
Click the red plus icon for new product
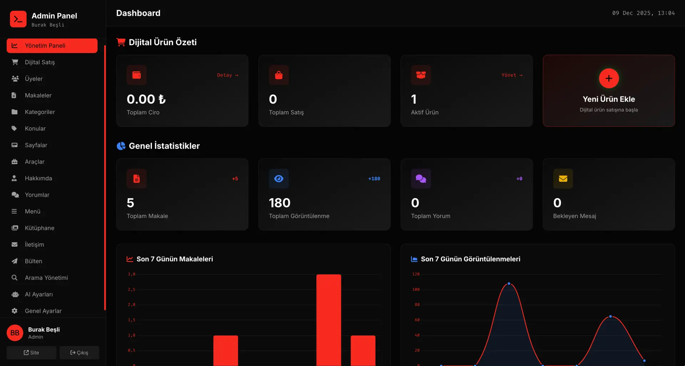pos(609,78)
